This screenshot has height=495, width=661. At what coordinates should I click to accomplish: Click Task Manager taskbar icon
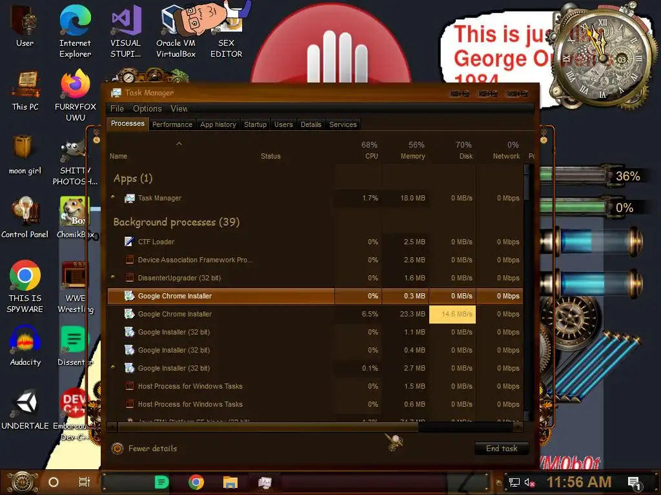tap(265, 482)
